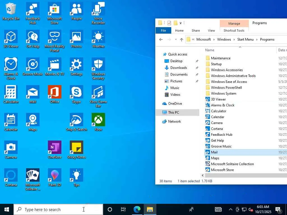This screenshot has height=215, width=287.
Task: Expand the chevron after Start Menu in path
Action: pyautogui.click(x=257, y=39)
